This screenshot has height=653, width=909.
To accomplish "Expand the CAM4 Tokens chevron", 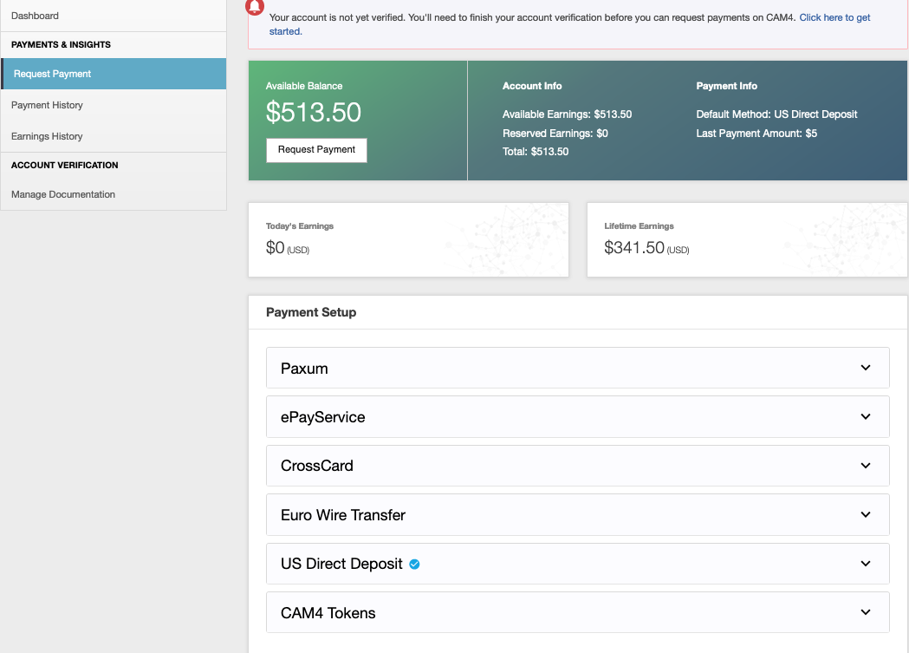I will coord(865,612).
